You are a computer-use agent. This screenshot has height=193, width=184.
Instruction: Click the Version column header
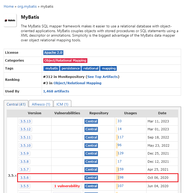[35, 113]
